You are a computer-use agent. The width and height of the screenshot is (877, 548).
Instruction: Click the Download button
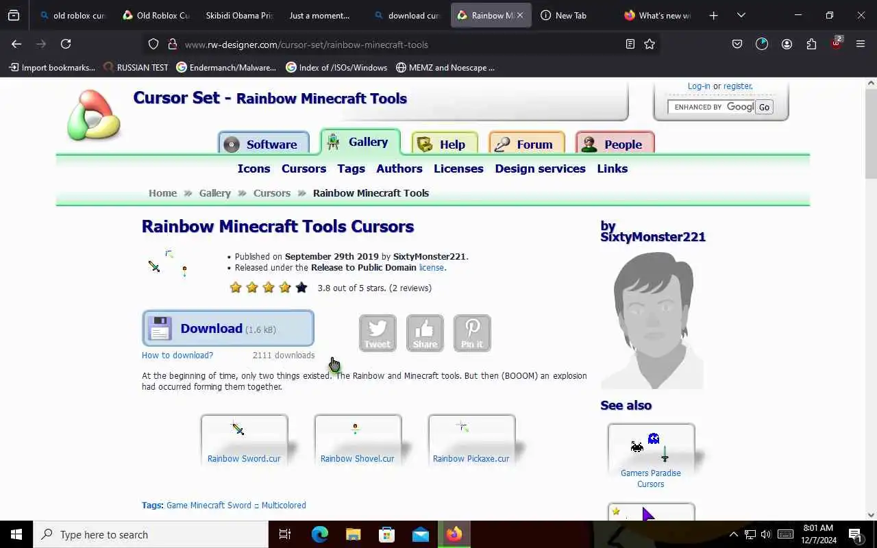tap(228, 328)
